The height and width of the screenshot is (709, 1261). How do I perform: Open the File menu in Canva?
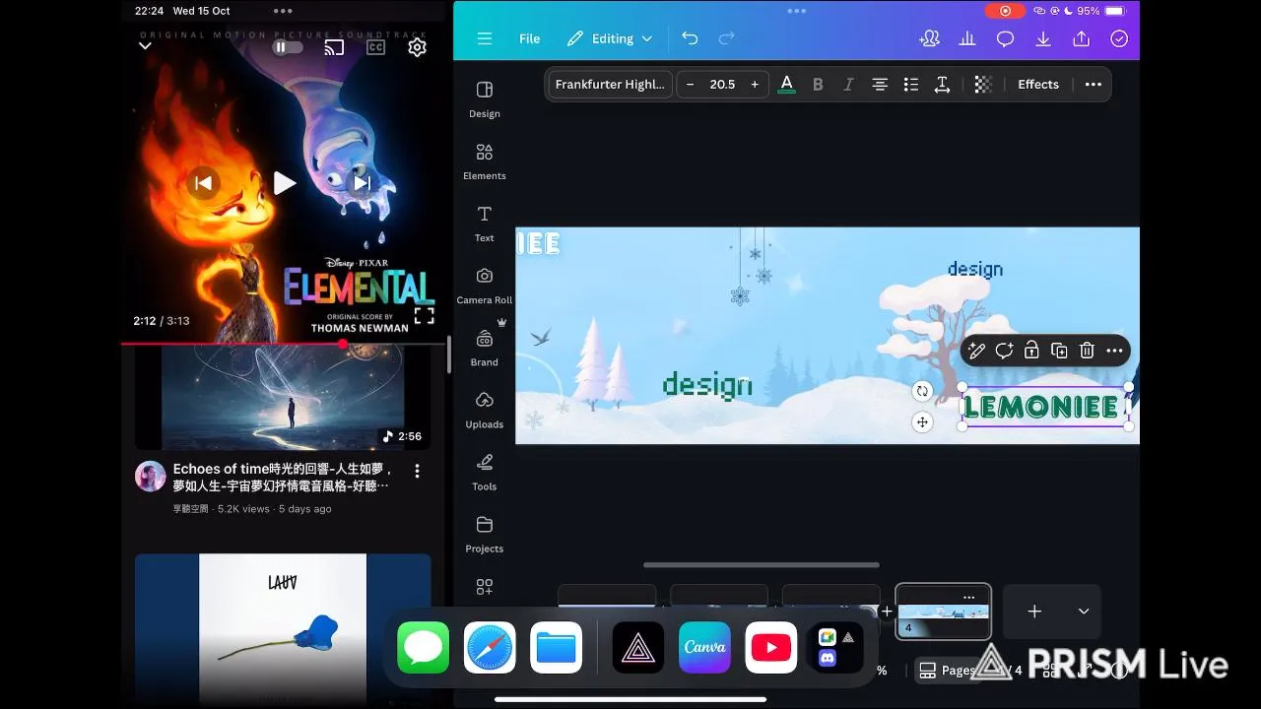click(530, 38)
